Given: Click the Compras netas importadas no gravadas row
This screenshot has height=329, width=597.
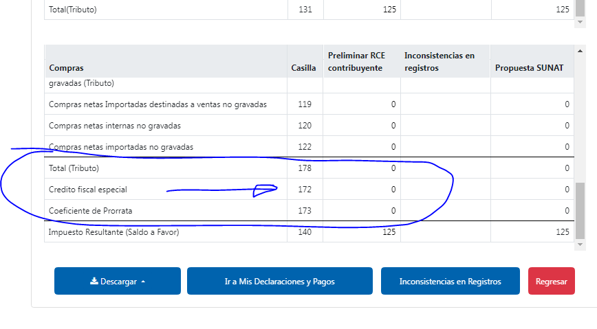Looking at the screenshot, I should 121,147.
